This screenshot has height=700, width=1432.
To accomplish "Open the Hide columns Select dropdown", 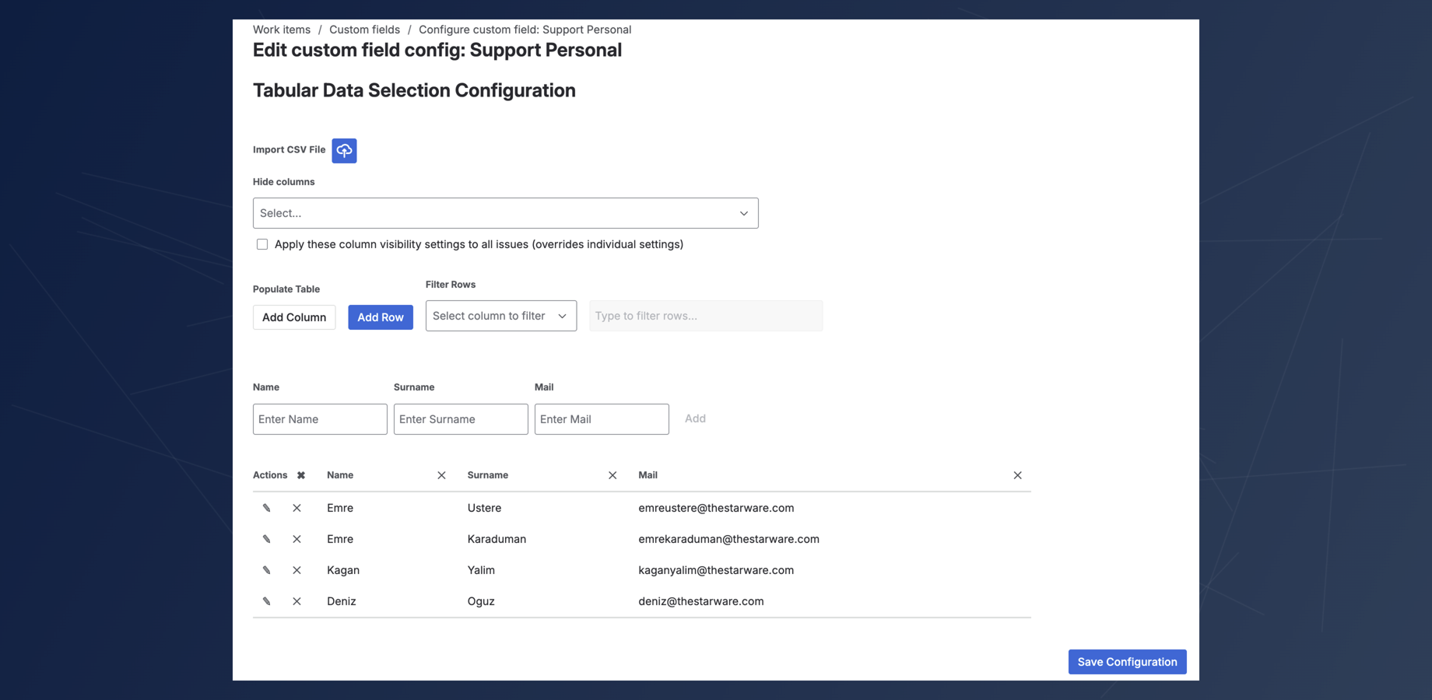I will [x=505, y=212].
